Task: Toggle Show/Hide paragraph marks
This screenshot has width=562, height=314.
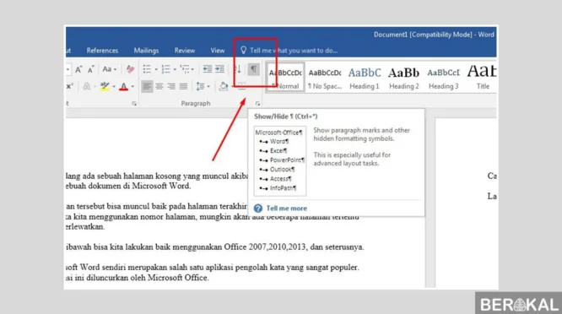Action: 253,69
